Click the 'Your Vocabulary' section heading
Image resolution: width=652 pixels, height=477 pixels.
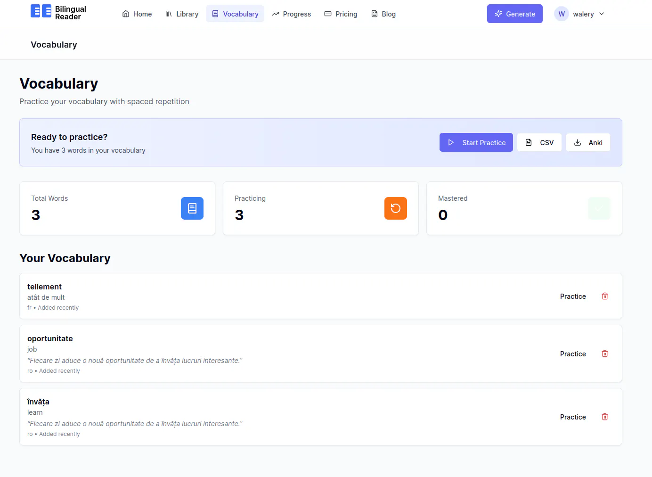[65, 258]
